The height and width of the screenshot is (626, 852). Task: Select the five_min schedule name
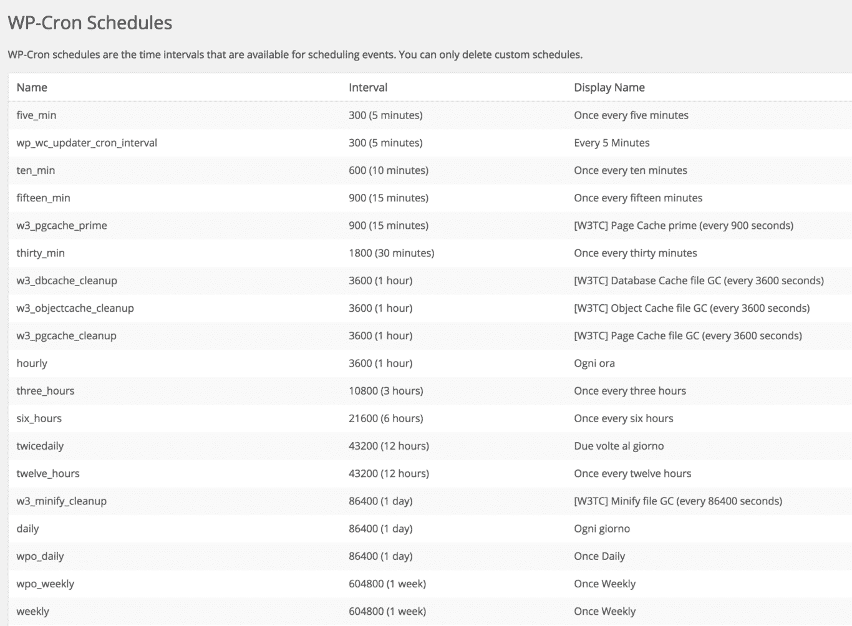36,115
